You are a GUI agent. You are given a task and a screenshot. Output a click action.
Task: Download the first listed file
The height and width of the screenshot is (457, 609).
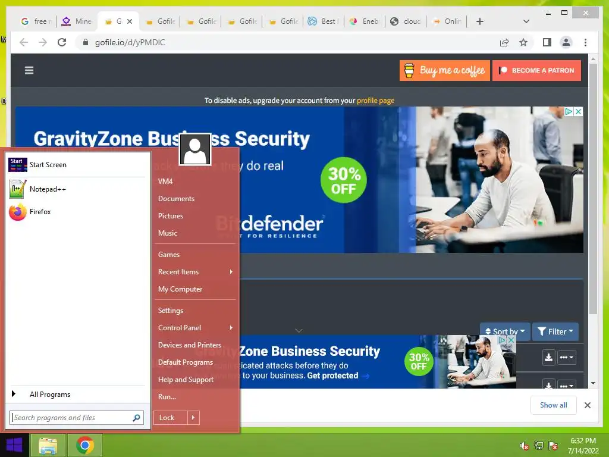pos(548,357)
